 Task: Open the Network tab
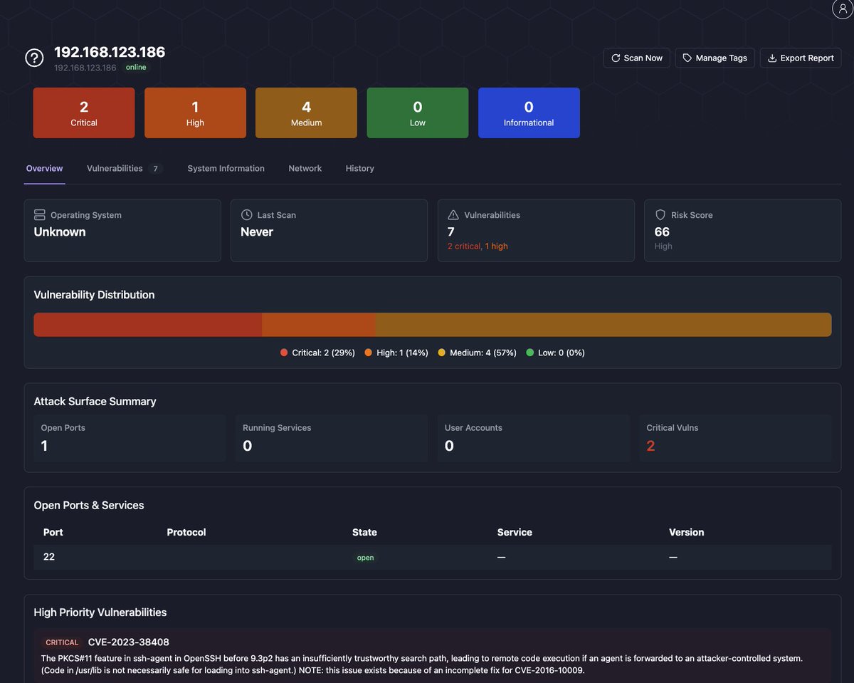pyautogui.click(x=305, y=168)
